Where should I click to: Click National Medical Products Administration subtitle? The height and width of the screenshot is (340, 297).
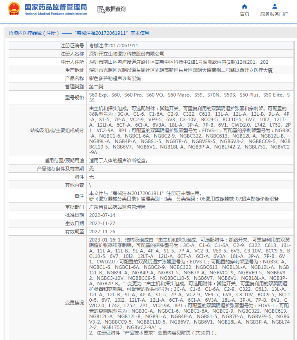point(56,14)
